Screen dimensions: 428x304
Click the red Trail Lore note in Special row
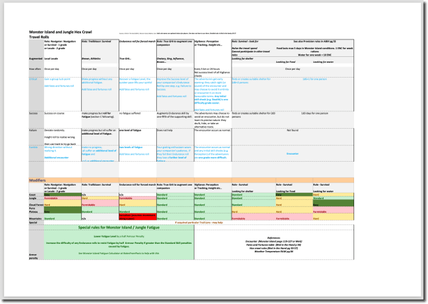(x=207, y=223)
